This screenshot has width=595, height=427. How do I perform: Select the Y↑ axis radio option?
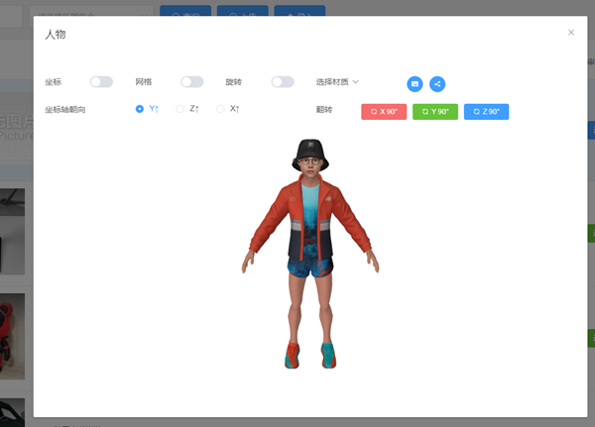click(140, 109)
